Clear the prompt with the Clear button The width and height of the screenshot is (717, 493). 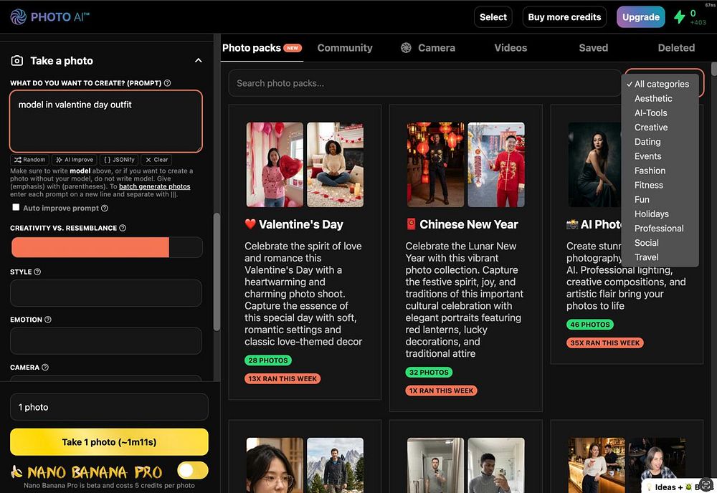pyautogui.click(x=156, y=160)
